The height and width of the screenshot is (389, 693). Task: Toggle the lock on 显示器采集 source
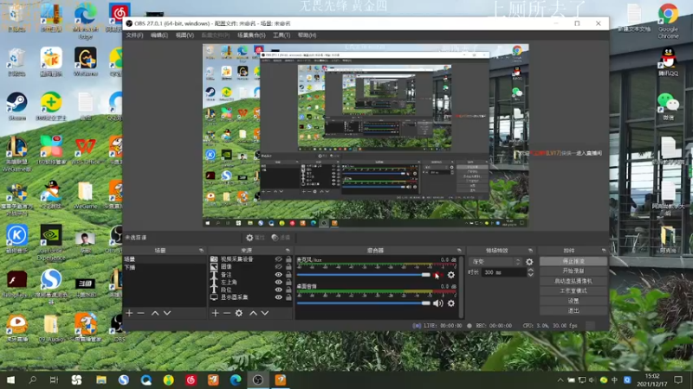click(x=288, y=297)
